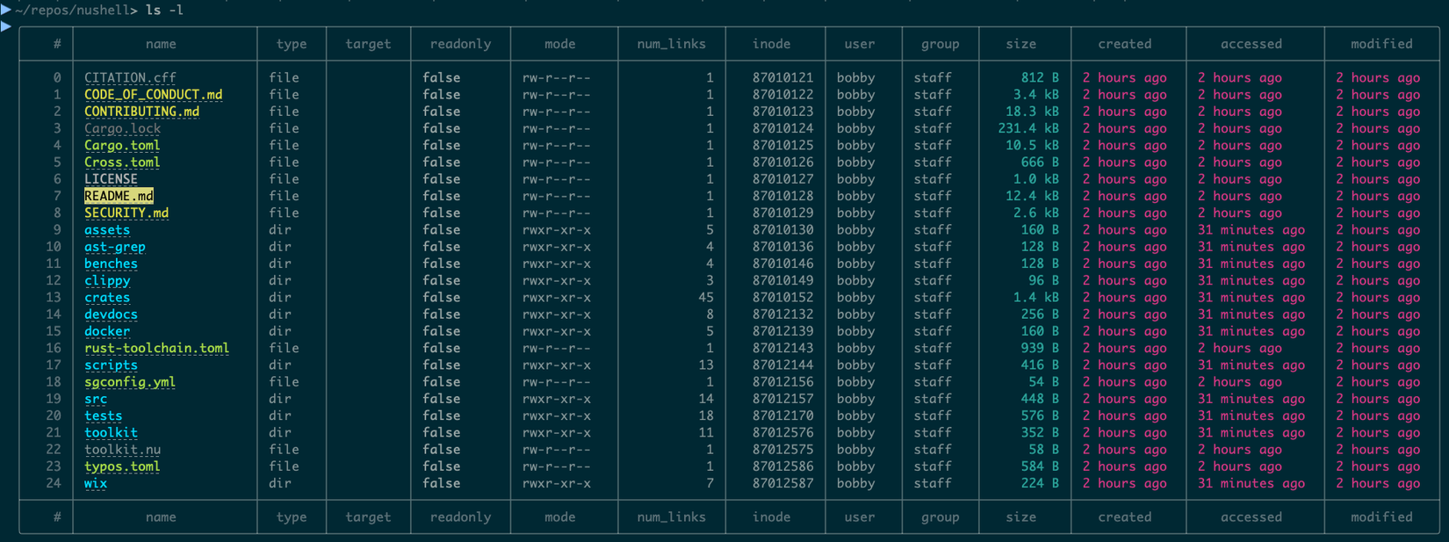Image resolution: width=1449 pixels, height=542 pixels.
Task: Click the typos.toml file name
Action: point(122,466)
